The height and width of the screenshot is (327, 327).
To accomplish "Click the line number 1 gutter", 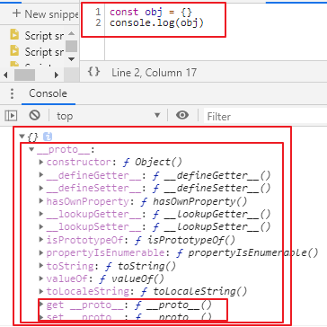I will (98, 12).
